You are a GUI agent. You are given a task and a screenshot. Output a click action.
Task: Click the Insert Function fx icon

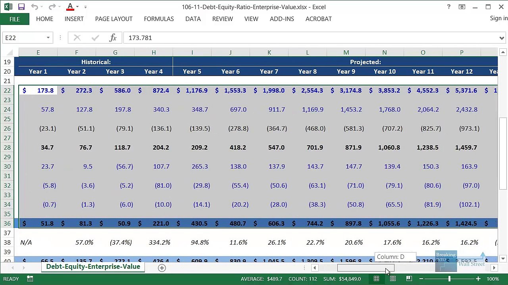(x=113, y=38)
